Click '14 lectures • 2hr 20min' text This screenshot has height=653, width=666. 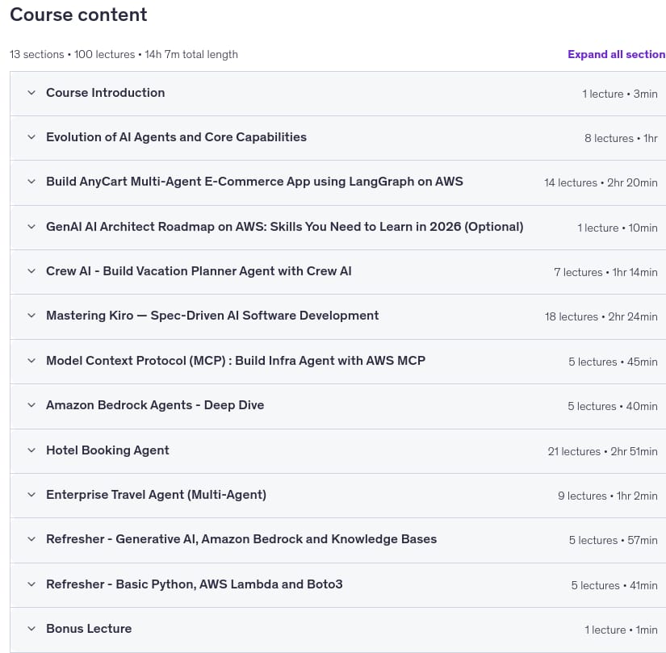pyautogui.click(x=601, y=182)
